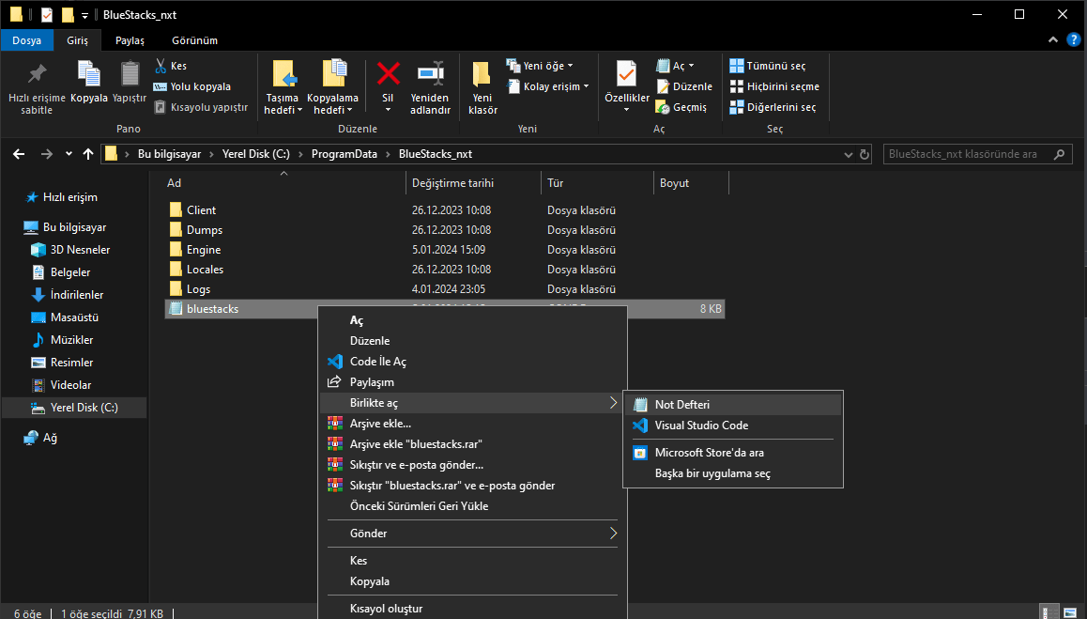Screen dimensions: 1087x619
Task: Choose Paylaşım from context menu
Action: tap(473, 382)
